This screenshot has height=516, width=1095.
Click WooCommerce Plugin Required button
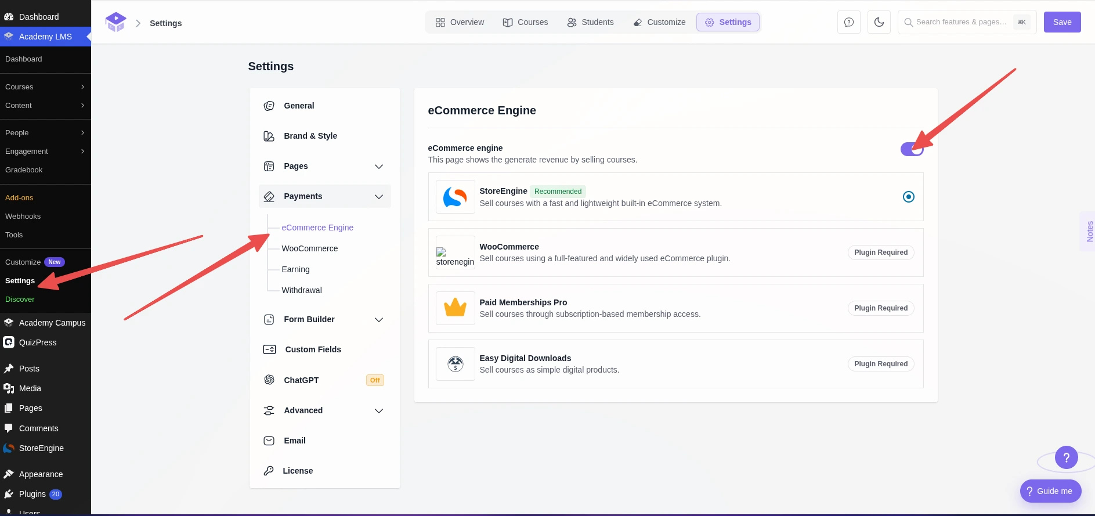(881, 252)
